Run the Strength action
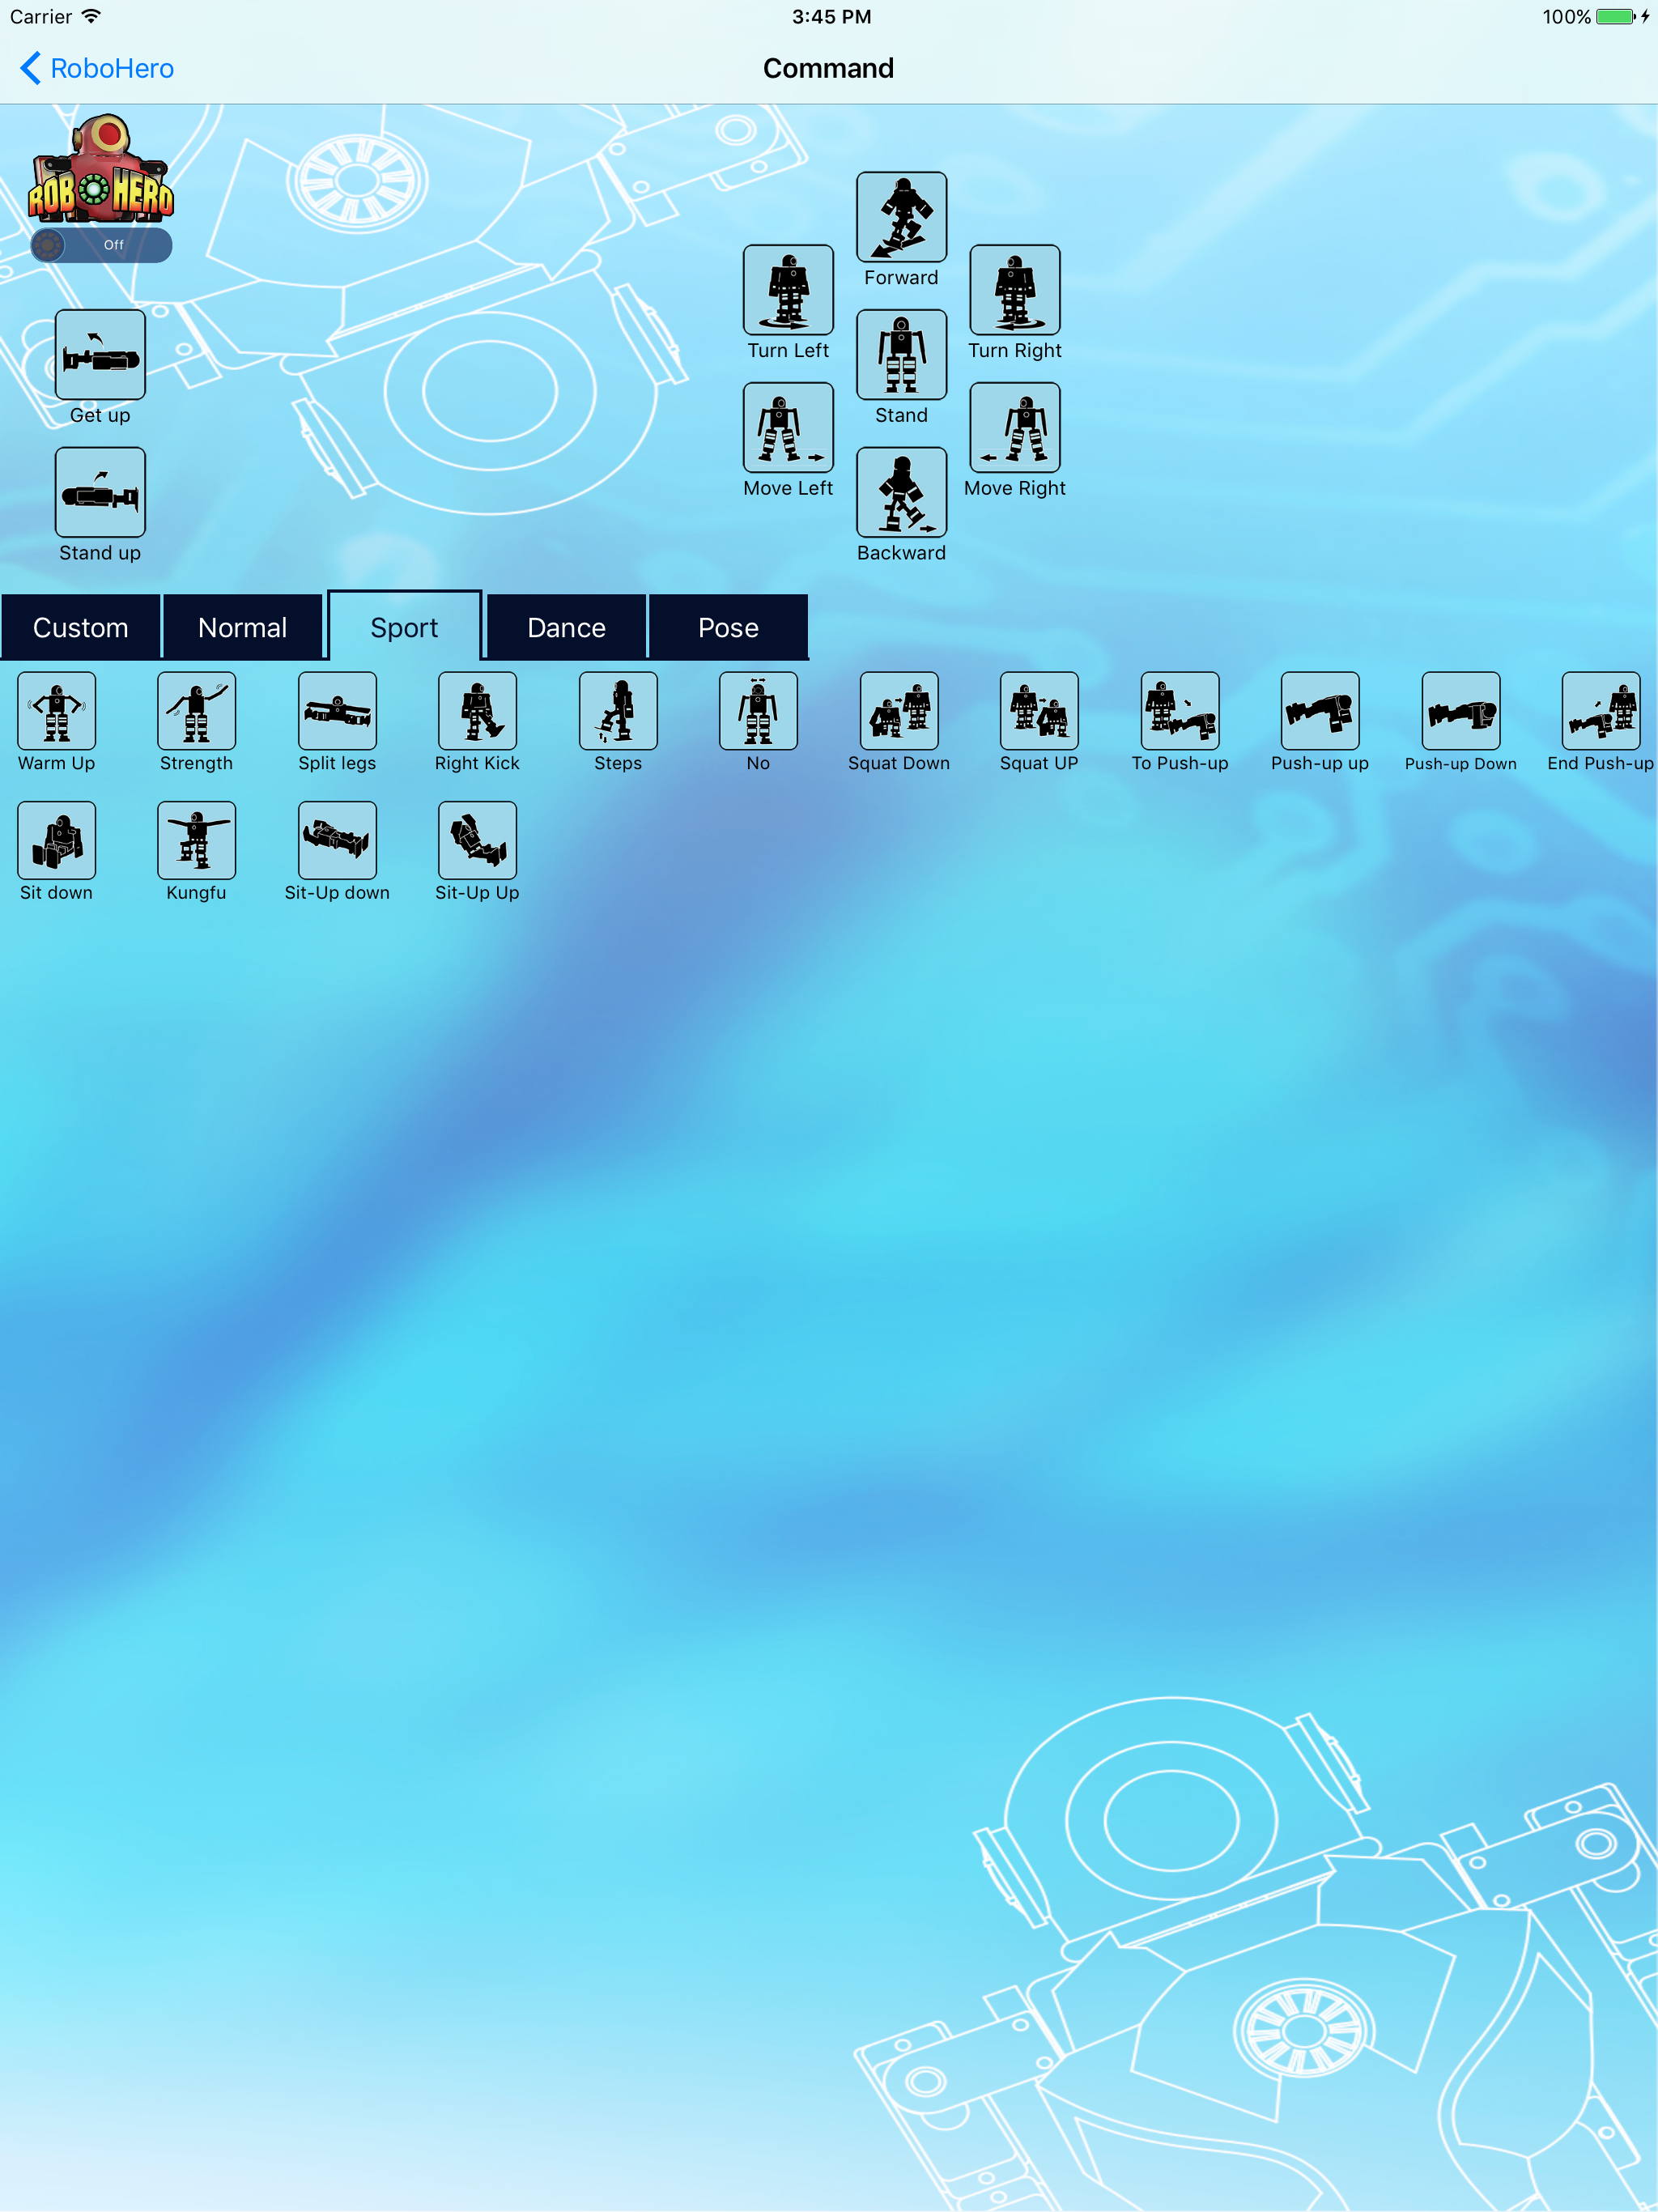 [196, 711]
